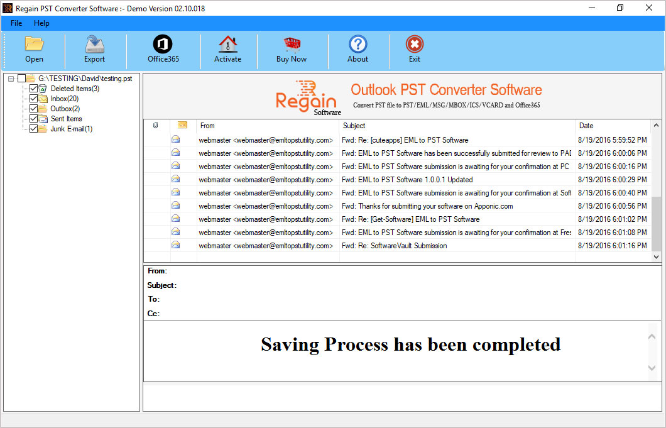Image resolution: width=666 pixels, height=428 pixels.
Task: Select the Office365 toolbar icon
Action: (163, 44)
